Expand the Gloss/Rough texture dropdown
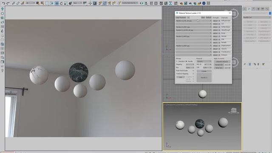 [x=211, y=30]
